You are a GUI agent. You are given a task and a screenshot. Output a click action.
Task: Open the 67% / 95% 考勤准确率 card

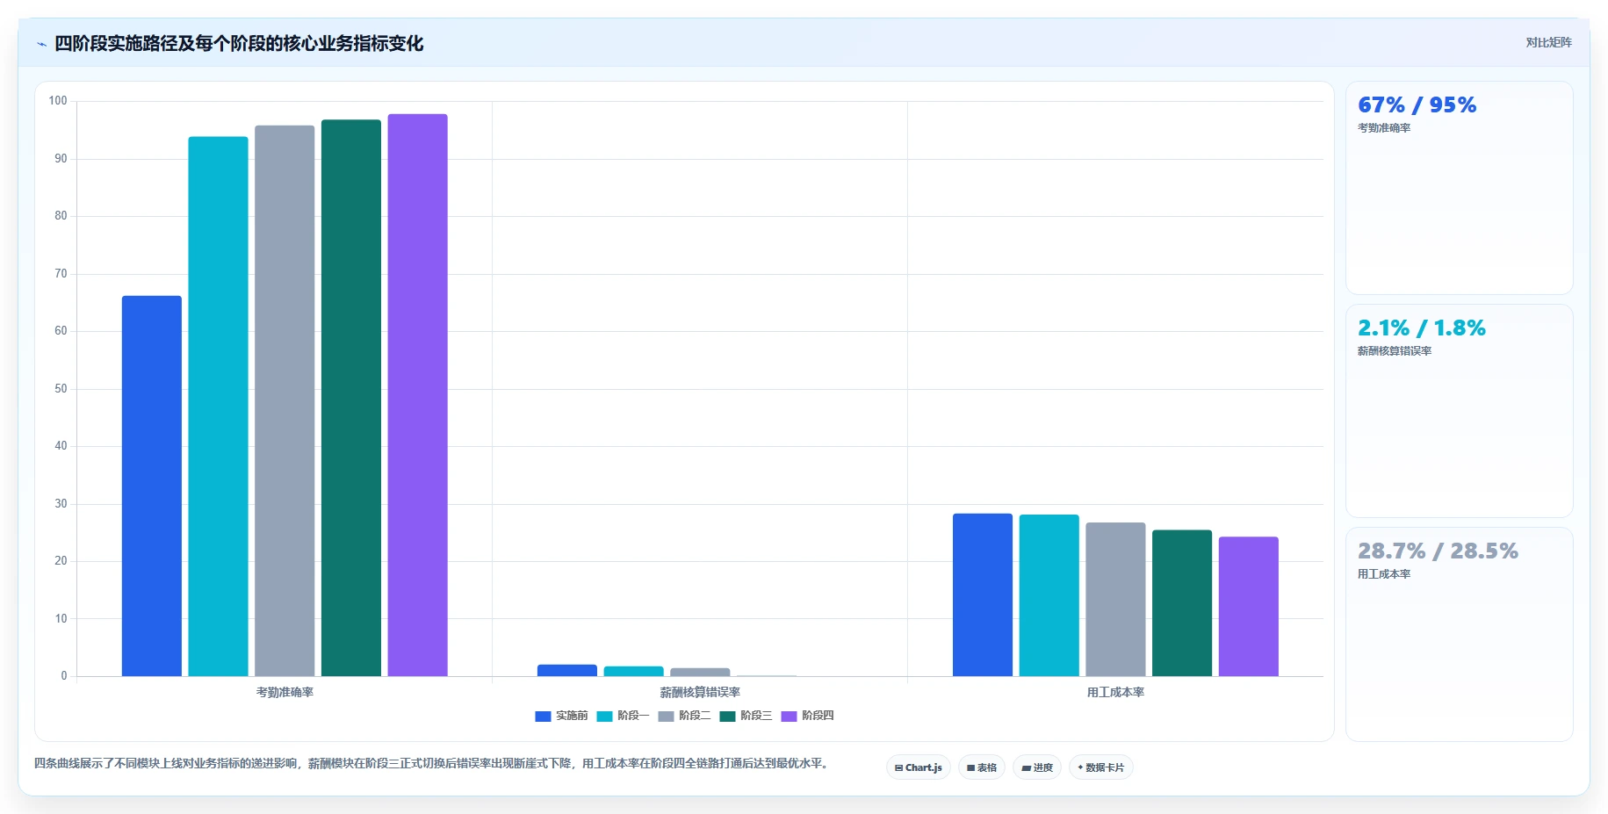(x=1459, y=188)
